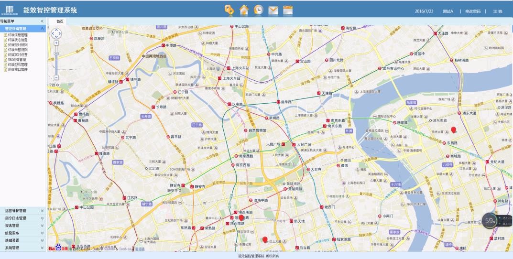
Task: Click the 陆家浜路 station label
Action: [344, 239]
